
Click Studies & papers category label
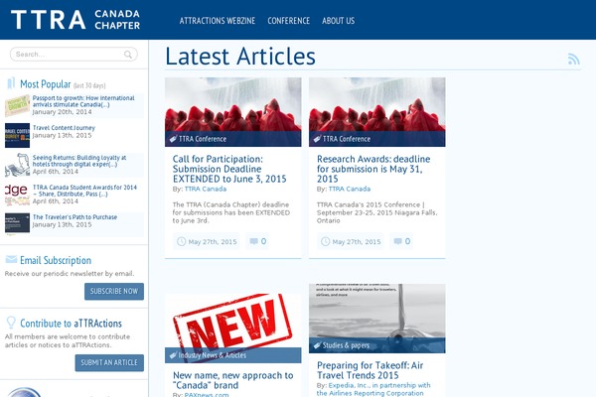(x=346, y=345)
